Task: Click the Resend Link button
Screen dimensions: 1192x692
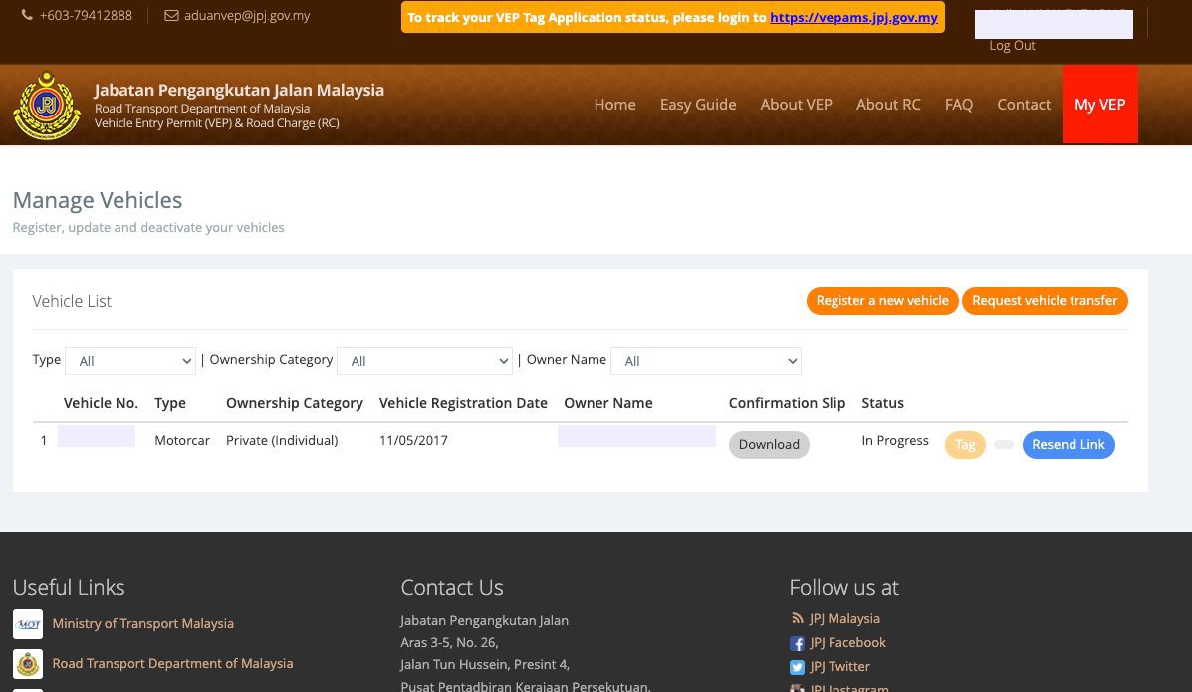Action: point(1068,445)
